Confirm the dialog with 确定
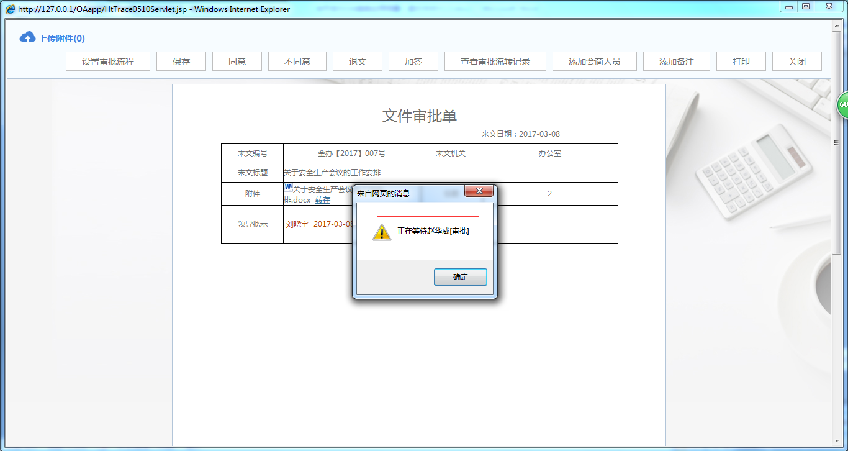The height and width of the screenshot is (451, 848). tap(461, 277)
